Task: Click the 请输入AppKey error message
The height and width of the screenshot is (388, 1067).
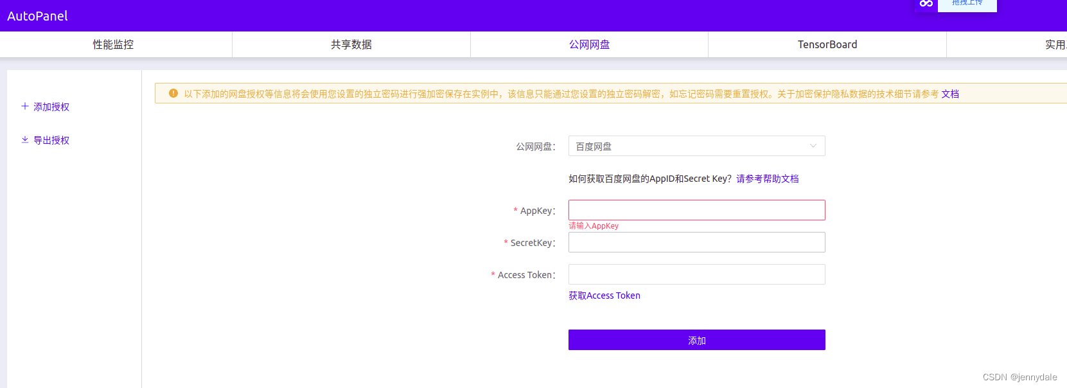Action: point(594,225)
